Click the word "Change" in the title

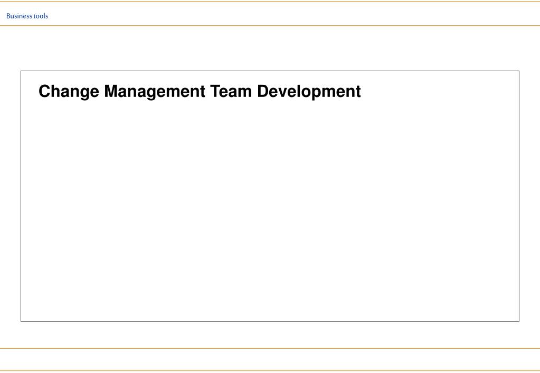point(69,91)
